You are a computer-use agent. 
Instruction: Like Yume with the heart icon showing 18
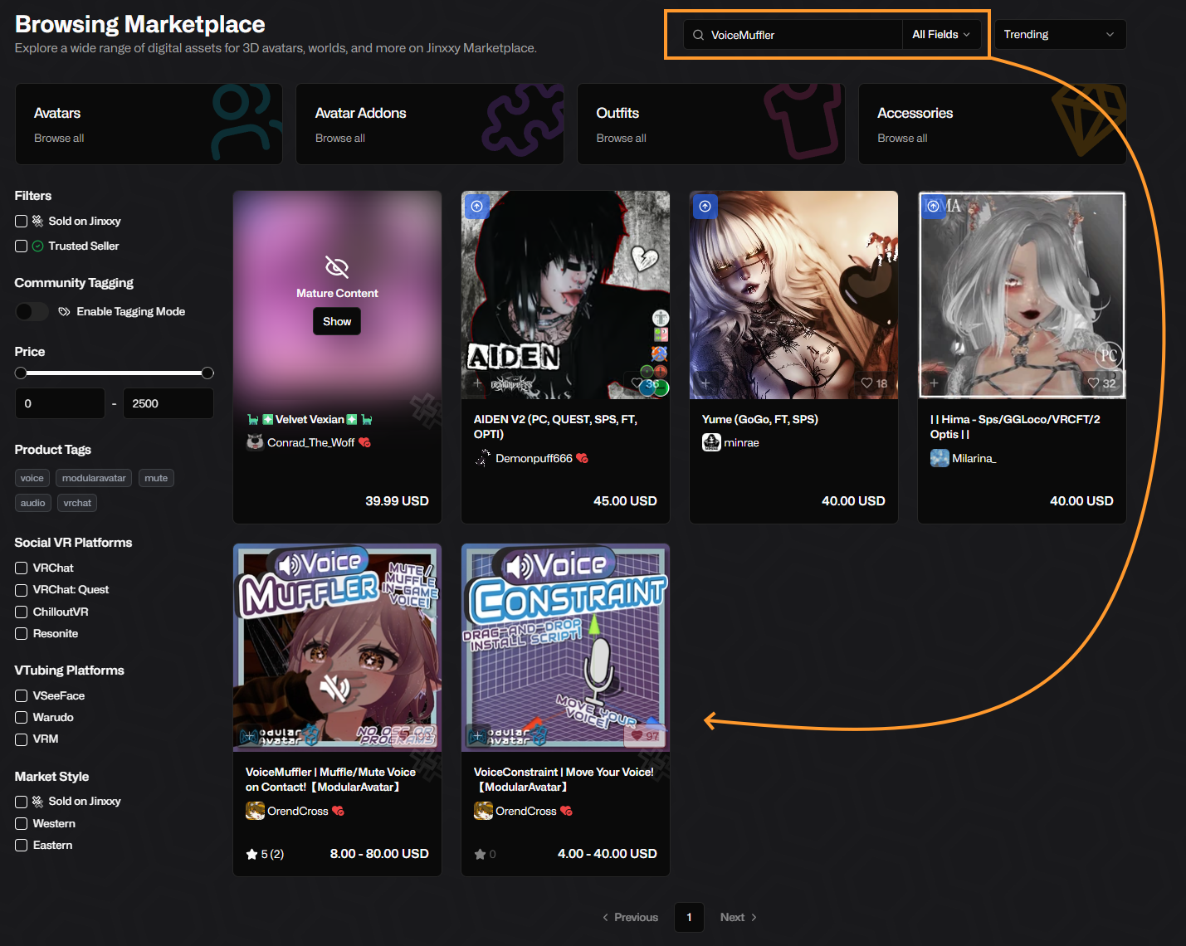pyautogui.click(x=866, y=383)
